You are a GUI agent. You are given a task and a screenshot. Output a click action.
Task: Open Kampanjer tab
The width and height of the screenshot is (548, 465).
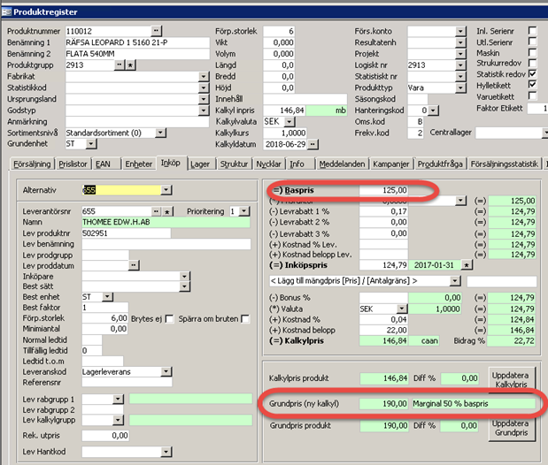pos(391,164)
